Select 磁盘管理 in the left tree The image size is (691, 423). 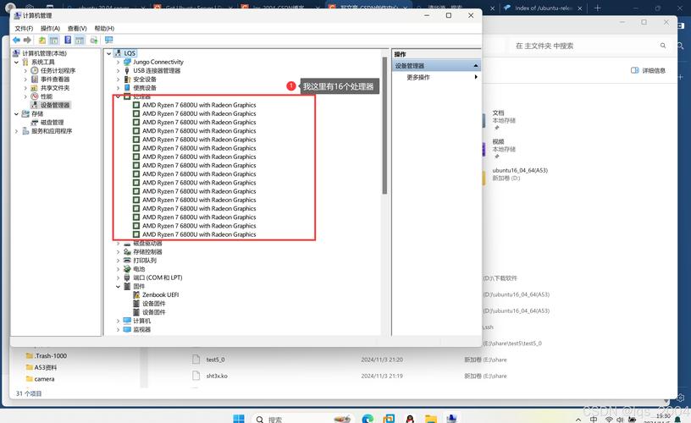[52, 123]
